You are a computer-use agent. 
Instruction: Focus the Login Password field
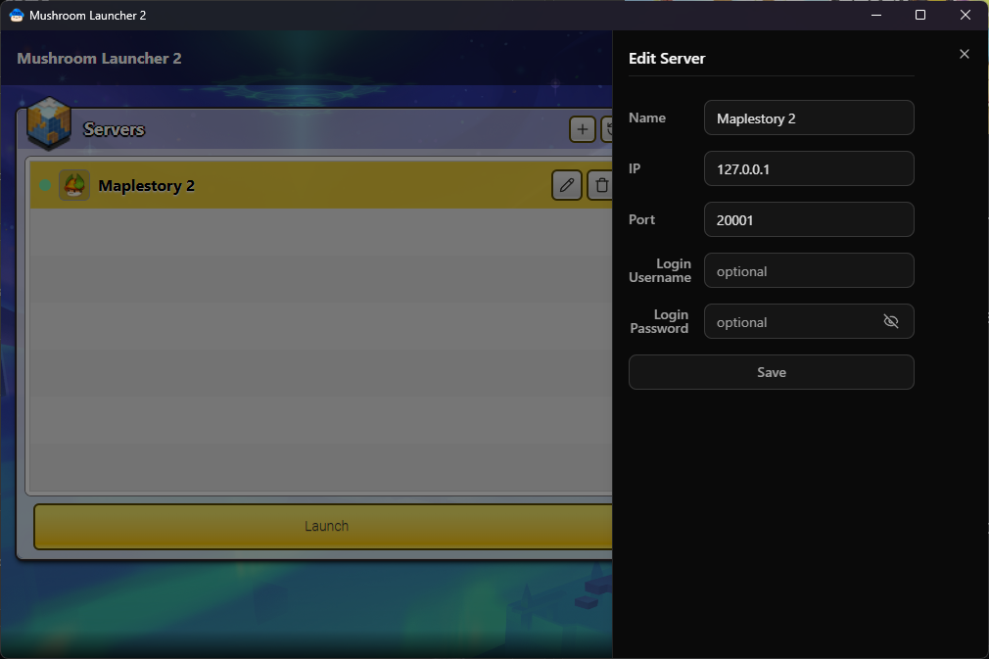[809, 321]
